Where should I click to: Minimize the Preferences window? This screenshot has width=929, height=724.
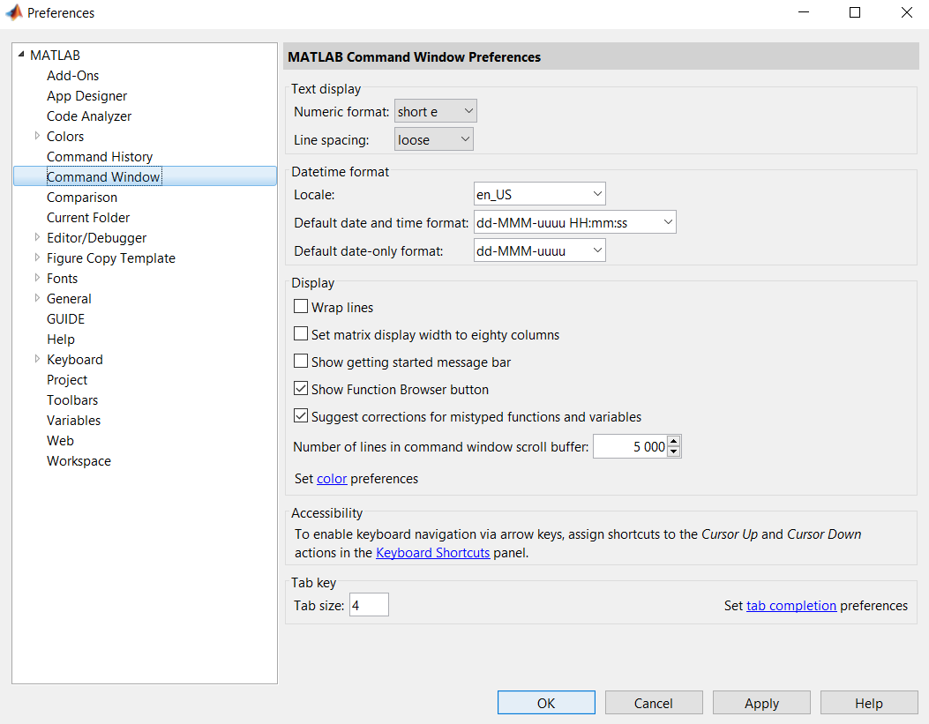[x=804, y=12]
